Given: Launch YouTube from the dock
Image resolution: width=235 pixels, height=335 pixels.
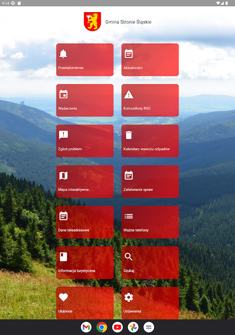Looking at the screenshot, I should [117, 327].
